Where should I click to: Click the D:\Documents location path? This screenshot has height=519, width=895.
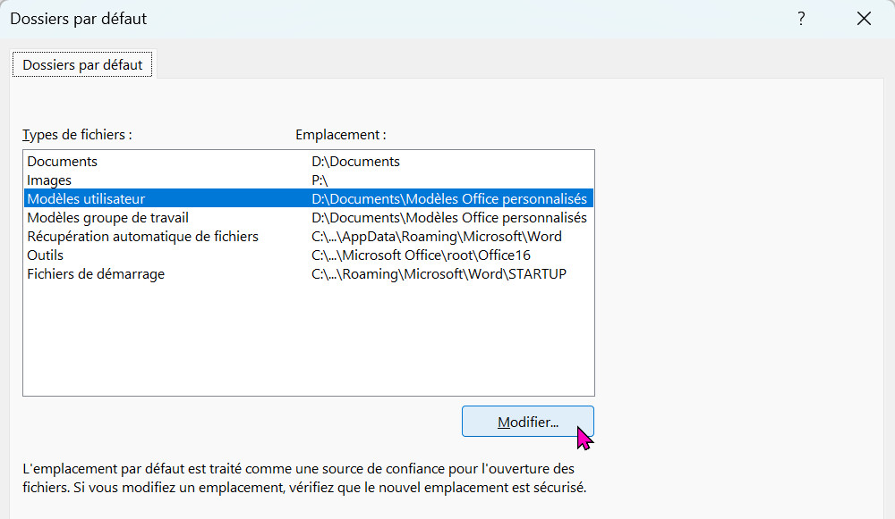coord(355,162)
